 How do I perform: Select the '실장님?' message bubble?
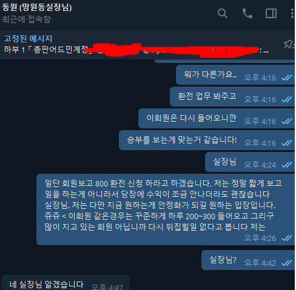pos(248,260)
